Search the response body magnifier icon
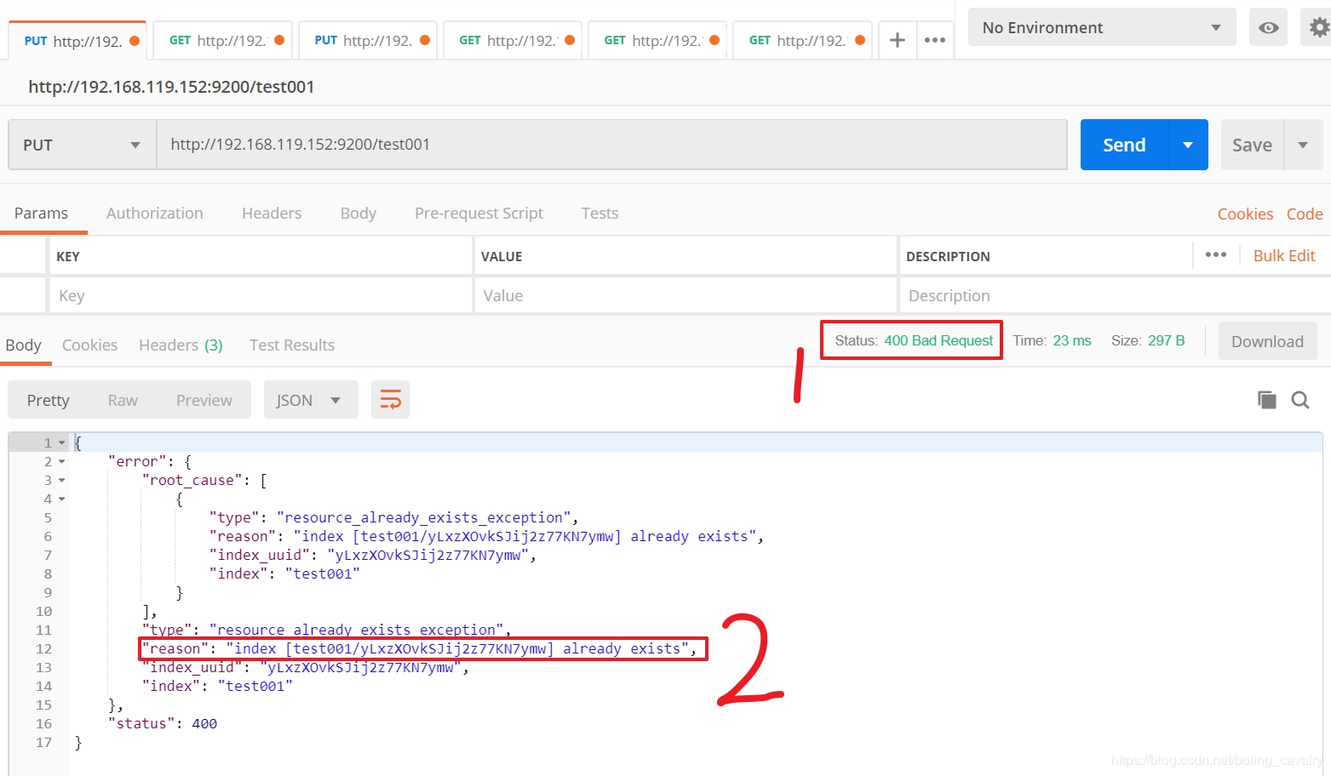Viewport: 1331px width, 776px height. pos(1300,400)
